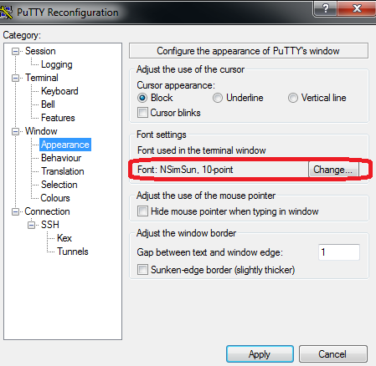The width and height of the screenshot is (376, 366).
Task: Click the gap between text input field
Action: pyautogui.click(x=339, y=252)
